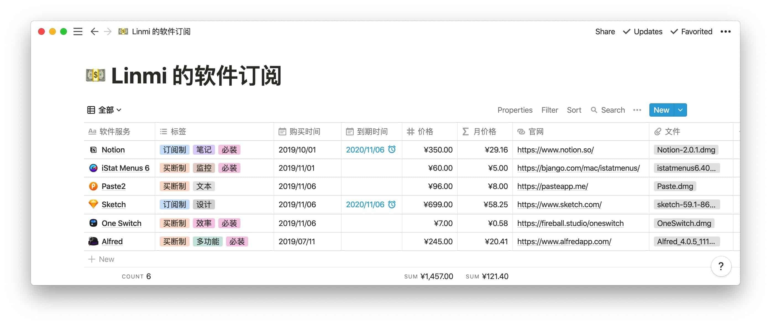Expand the New button dropdown arrow
This screenshot has width=771, height=326.
(680, 110)
